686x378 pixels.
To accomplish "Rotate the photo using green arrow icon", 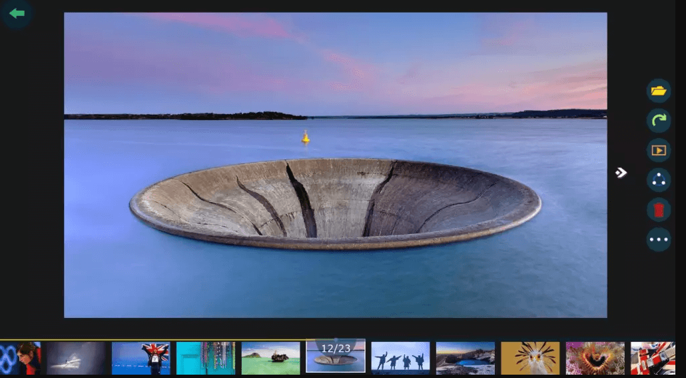I will click(658, 121).
